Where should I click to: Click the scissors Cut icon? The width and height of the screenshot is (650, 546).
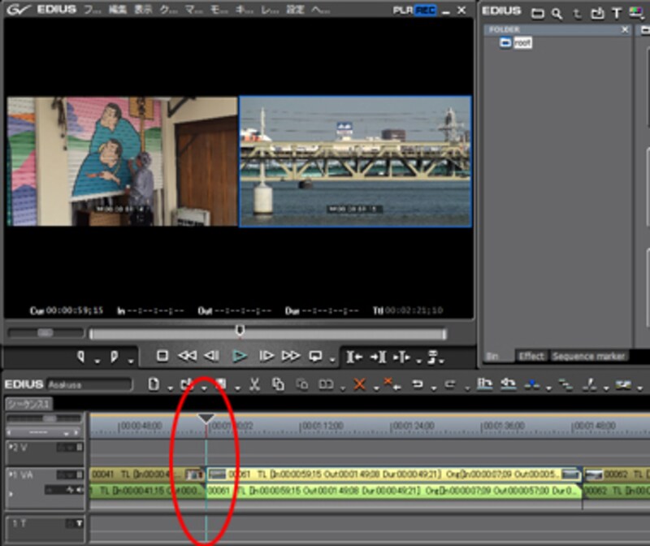pos(254,384)
